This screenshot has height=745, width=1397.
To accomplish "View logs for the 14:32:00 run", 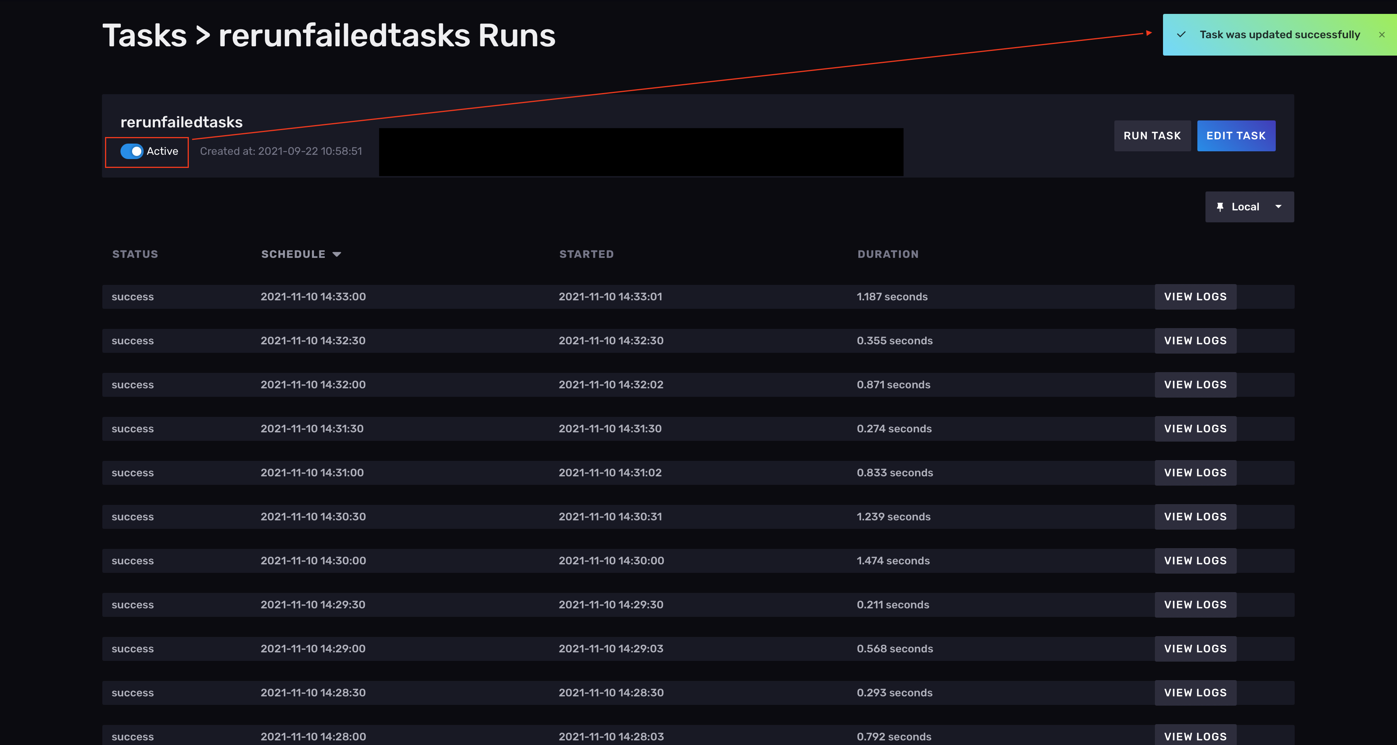I will [1195, 384].
